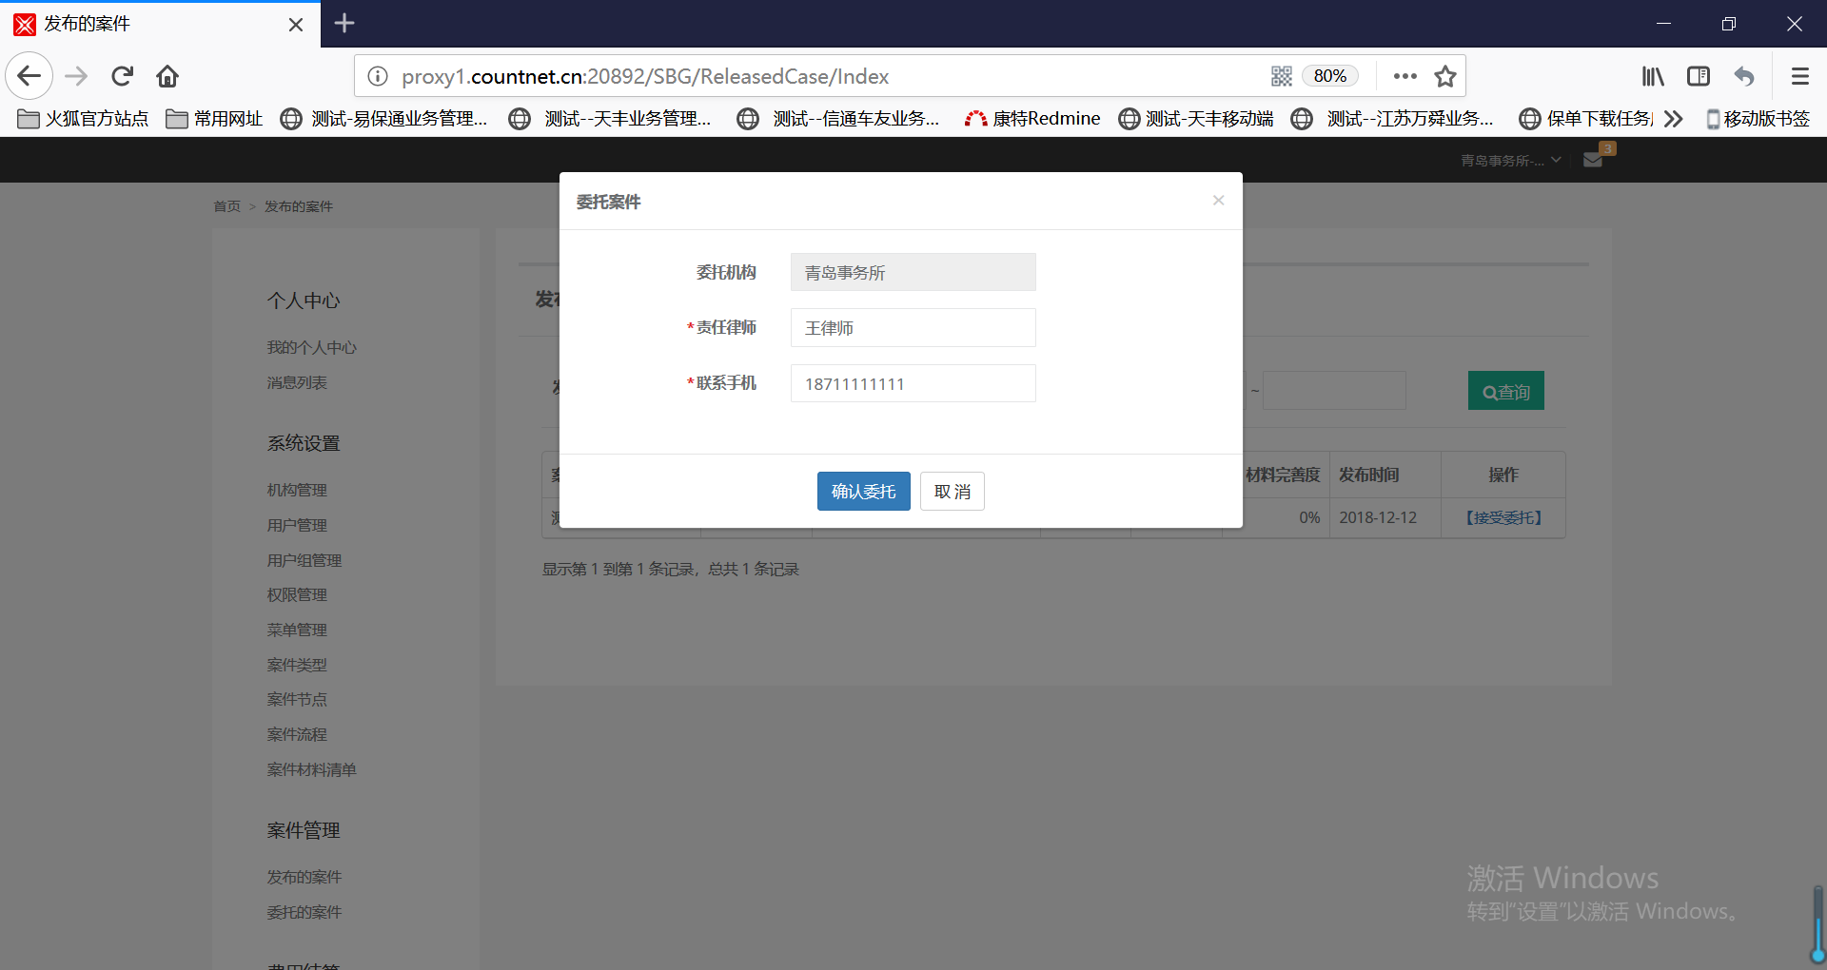Viewport: 1827px width, 970px height.
Task: Open a new browser tab
Action: tap(344, 24)
